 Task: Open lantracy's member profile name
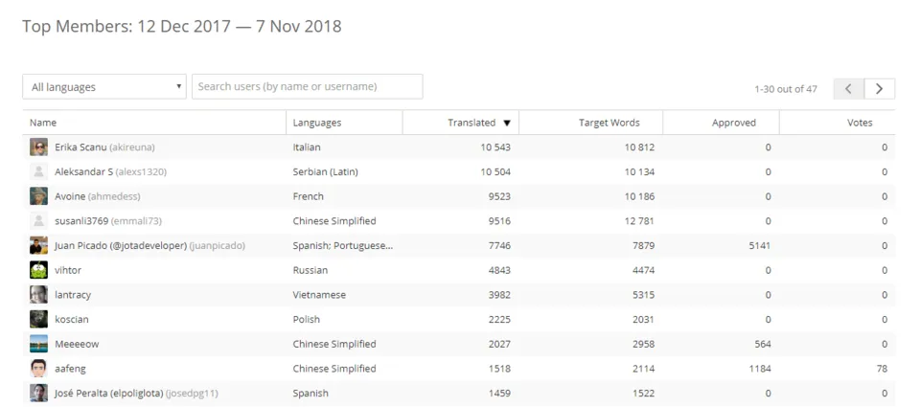(x=73, y=294)
